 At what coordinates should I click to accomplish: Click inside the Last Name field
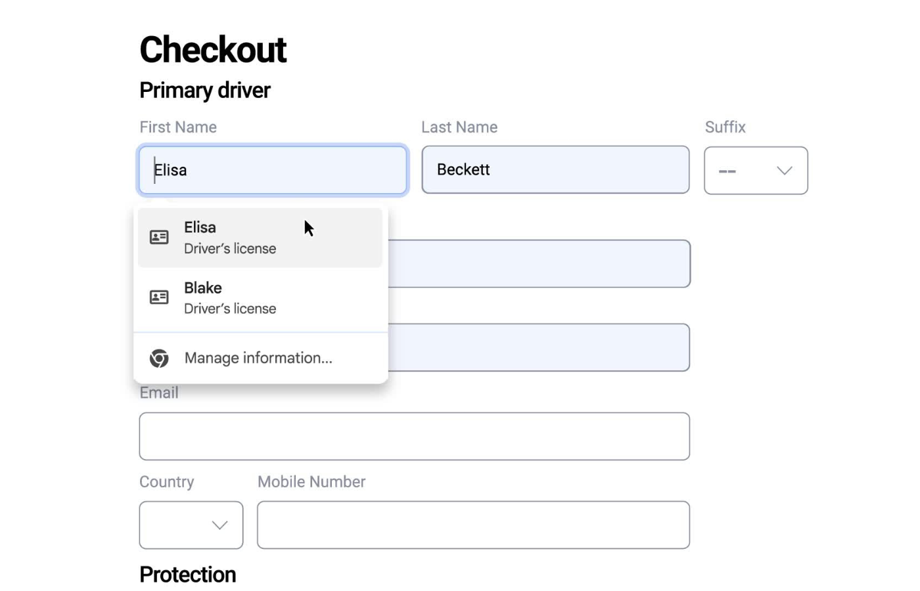(555, 169)
